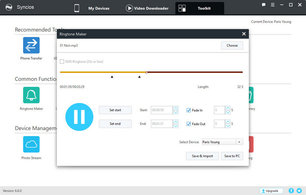
Task: Decrease the End time stepper
Action: tap(176, 126)
